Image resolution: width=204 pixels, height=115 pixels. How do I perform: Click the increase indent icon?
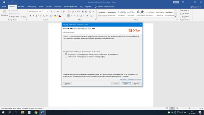click(x=86, y=11)
